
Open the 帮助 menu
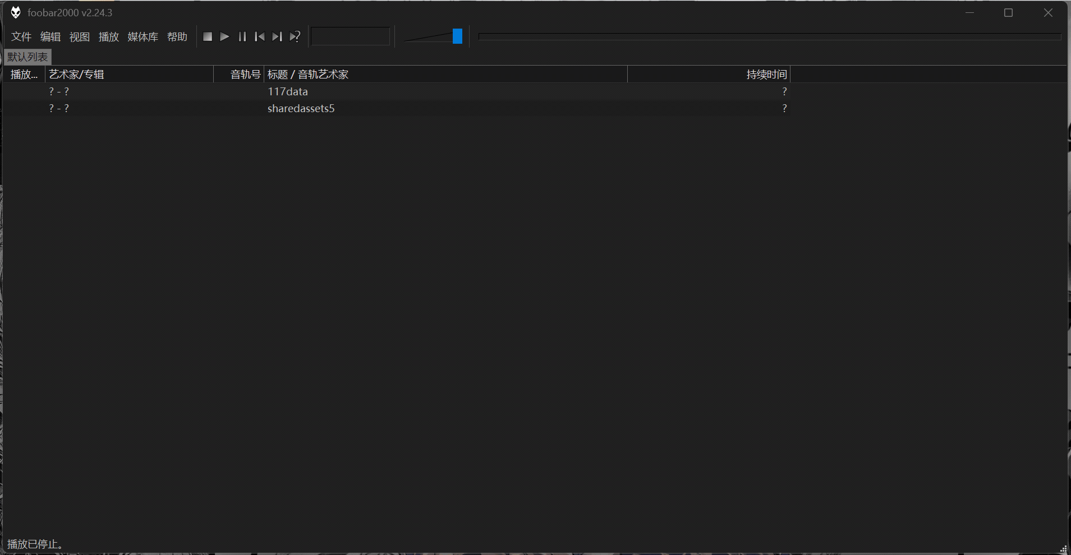tap(177, 36)
